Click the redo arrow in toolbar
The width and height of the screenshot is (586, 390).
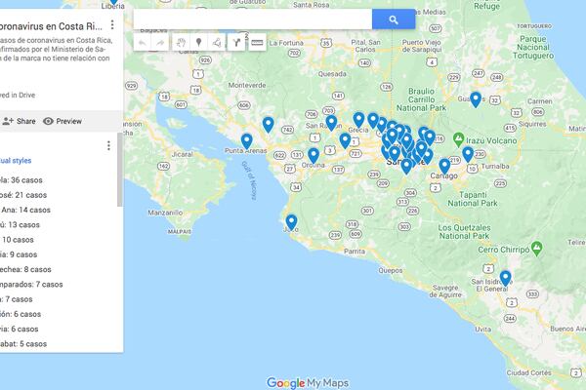click(160, 43)
